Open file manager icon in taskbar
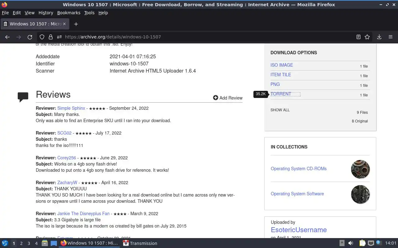This screenshot has height=248, width=398. [45, 243]
